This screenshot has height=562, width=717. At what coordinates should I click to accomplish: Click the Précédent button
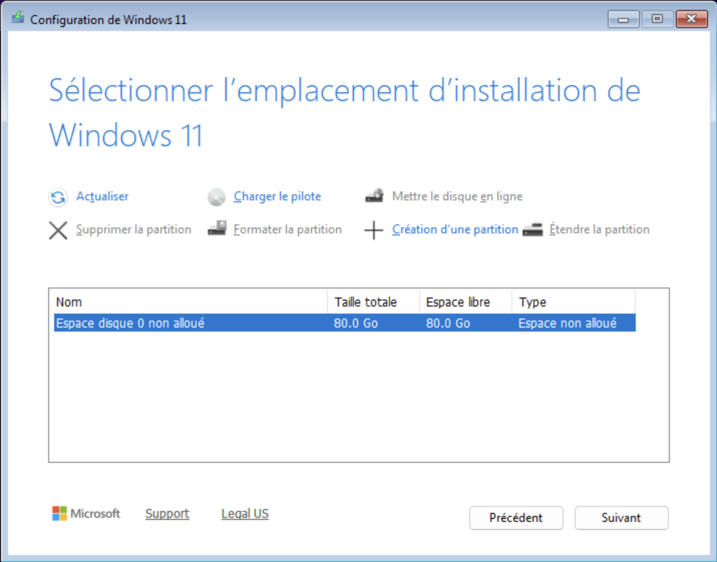(x=516, y=518)
